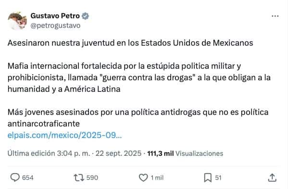Image resolution: width=288 pixels, height=189 pixels.
Task: Click the Gustavo Petro display name
Action: click(x=55, y=16)
